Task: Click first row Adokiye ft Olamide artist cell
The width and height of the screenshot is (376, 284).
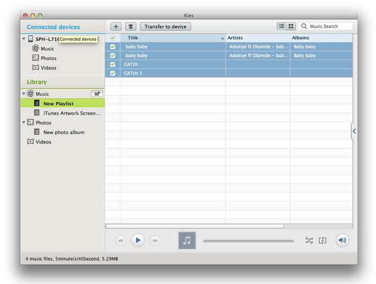Action: [257, 47]
